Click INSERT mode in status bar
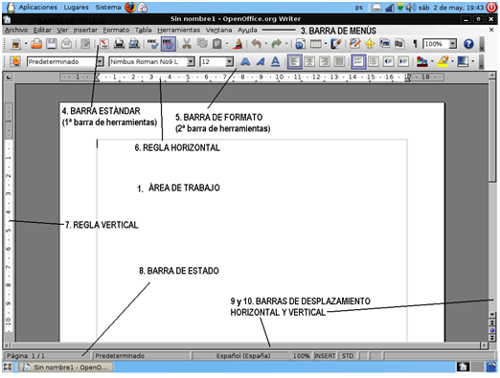The width and height of the screenshot is (500, 378). tap(325, 356)
